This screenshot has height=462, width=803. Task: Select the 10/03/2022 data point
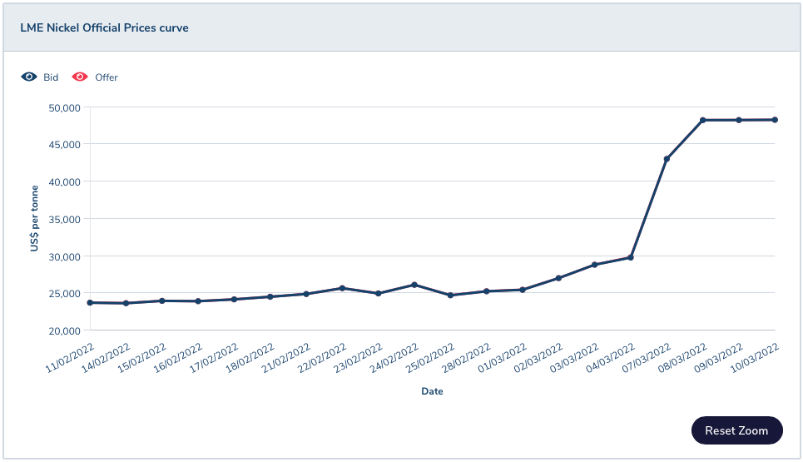click(775, 120)
